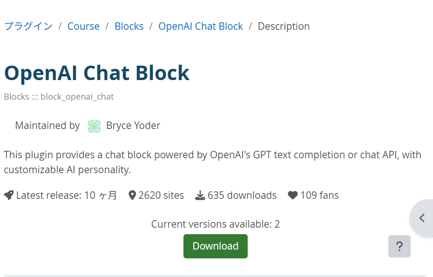Navigate to Blocks breadcrumb link

[x=129, y=27]
